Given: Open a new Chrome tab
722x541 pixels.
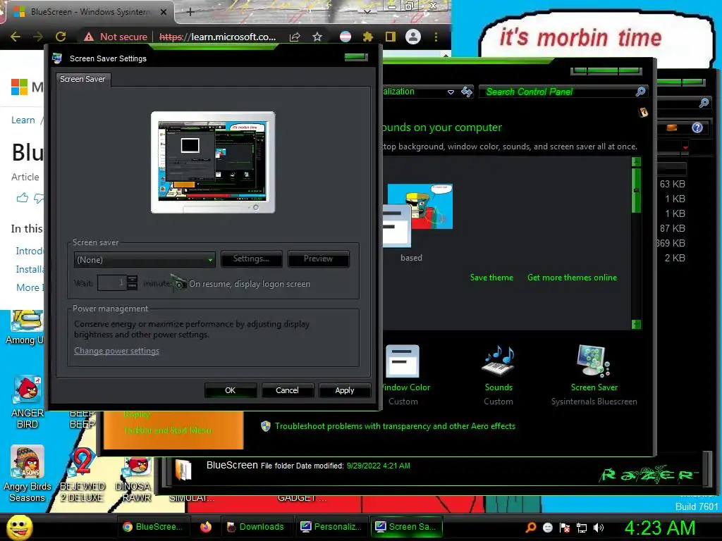Looking at the screenshot, I should pos(190,12).
